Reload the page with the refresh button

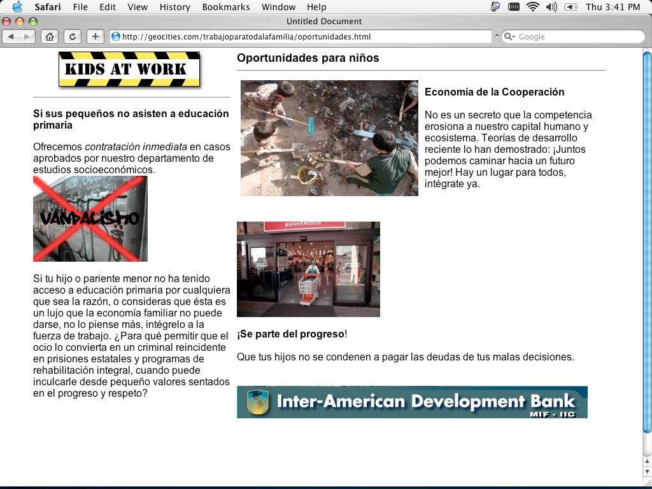pyautogui.click(x=73, y=36)
